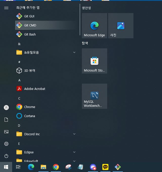Launch Git CMD from the app list
The image size is (162, 172).
[x=46, y=25]
